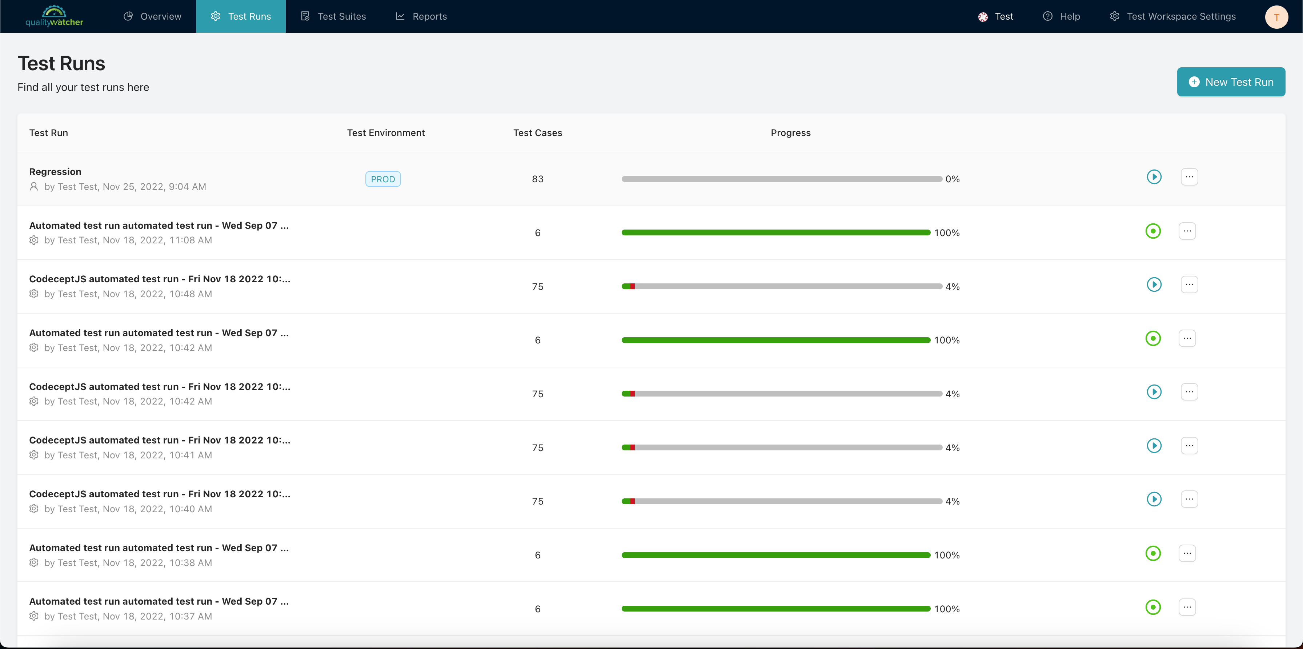Click the QualityWatcher logo in the top left
1303x649 pixels.
(54, 16)
